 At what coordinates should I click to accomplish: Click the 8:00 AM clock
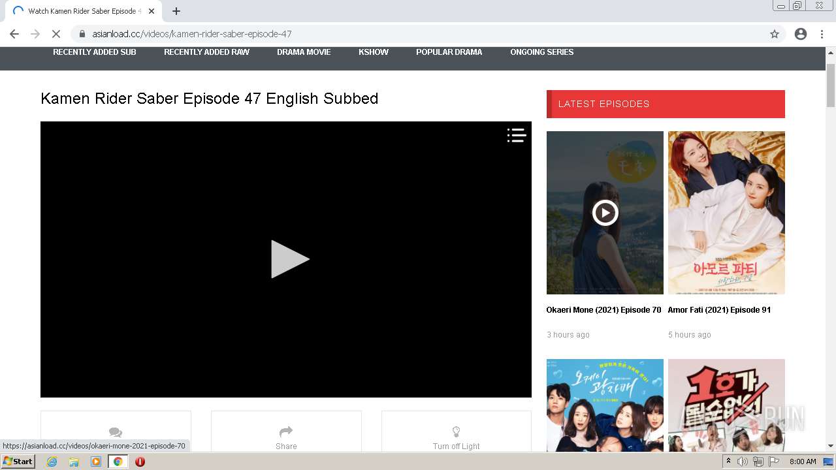coord(803,462)
